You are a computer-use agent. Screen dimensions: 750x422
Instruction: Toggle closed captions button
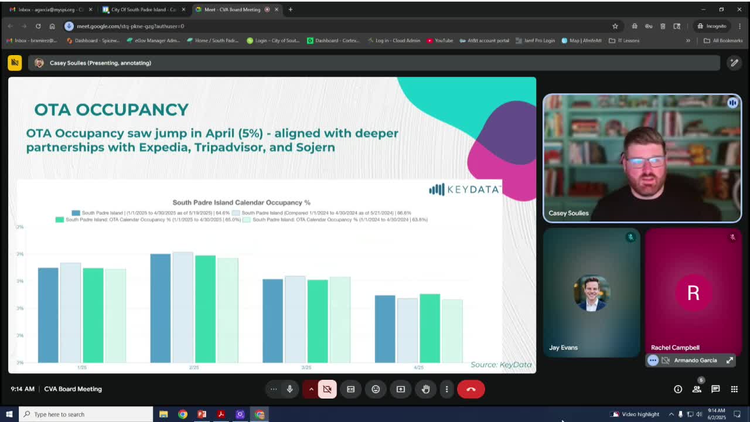pos(351,389)
